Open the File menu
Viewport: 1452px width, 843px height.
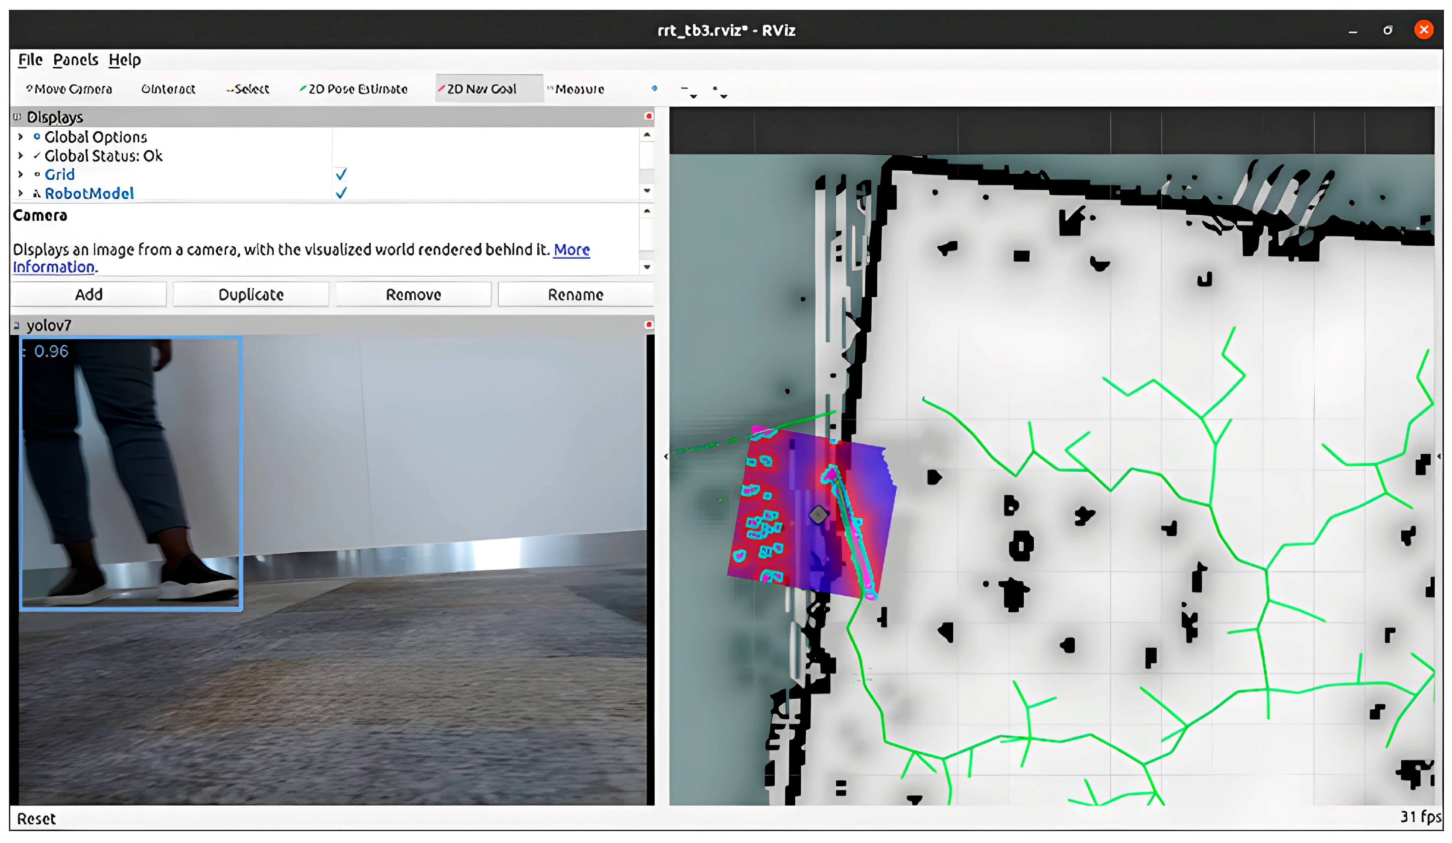30,60
